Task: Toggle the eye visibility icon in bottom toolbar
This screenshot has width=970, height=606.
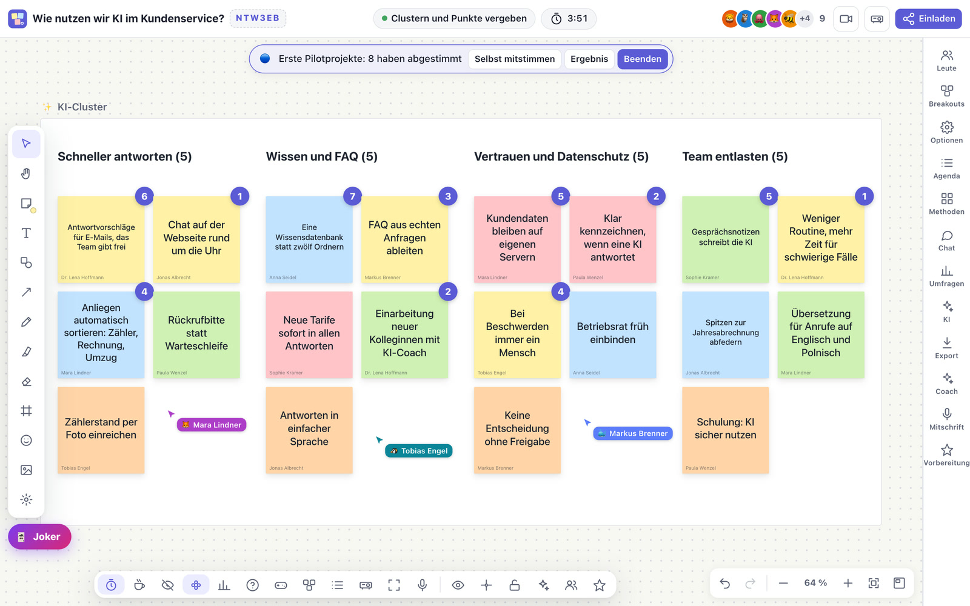Action: coord(458,585)
